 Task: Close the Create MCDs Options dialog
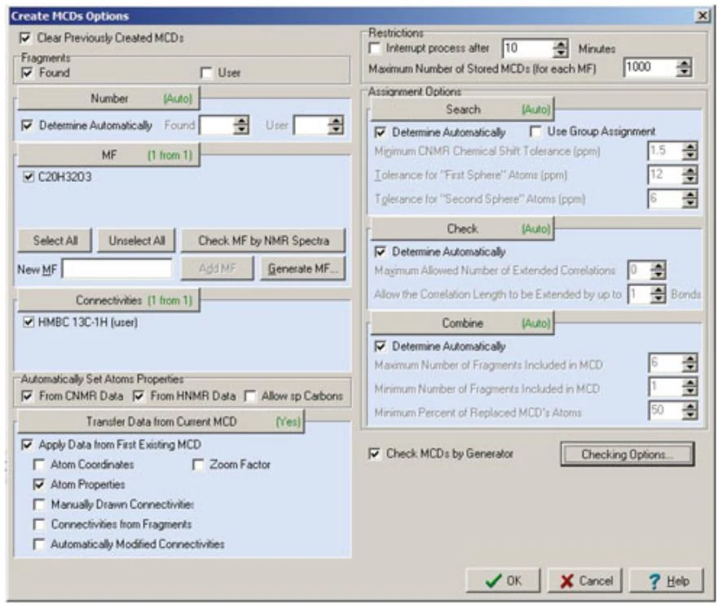click(702, 16)
